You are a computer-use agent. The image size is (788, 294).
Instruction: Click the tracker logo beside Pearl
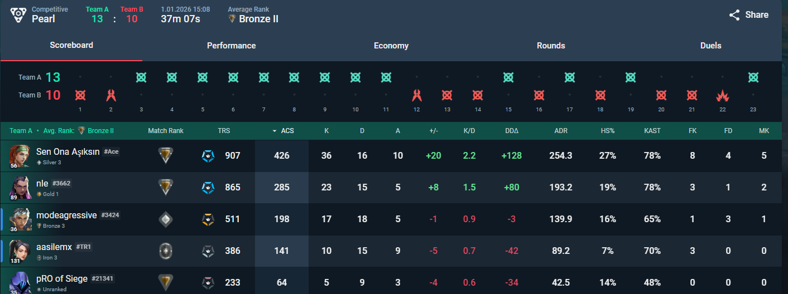(x=18, y=15)
